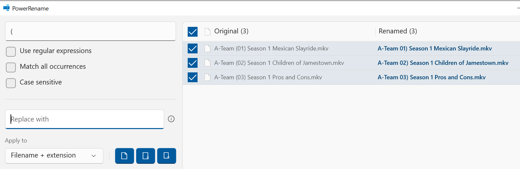
Task: Click file icon beside Children of Jamestown original
Action: (x=207, y=63)
